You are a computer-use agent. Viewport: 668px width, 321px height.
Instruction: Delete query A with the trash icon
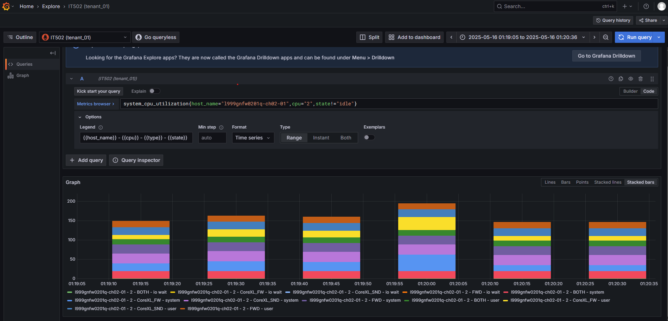[641, 79]
